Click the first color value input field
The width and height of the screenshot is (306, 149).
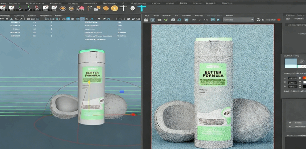(x=293, y=78)
